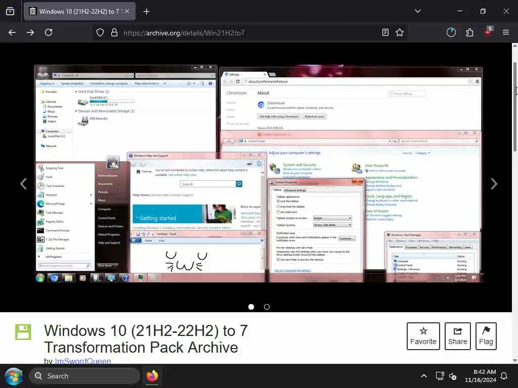Viewport: 518px width, 388px height.
Task: Click the page scrollbar up arrow
Action: click(514, 46)
